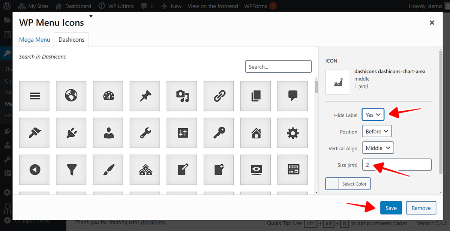Click inside the Dashicons search box
Image resolution: width=450 pixels, height=231 pixels.
coord(278,66)
